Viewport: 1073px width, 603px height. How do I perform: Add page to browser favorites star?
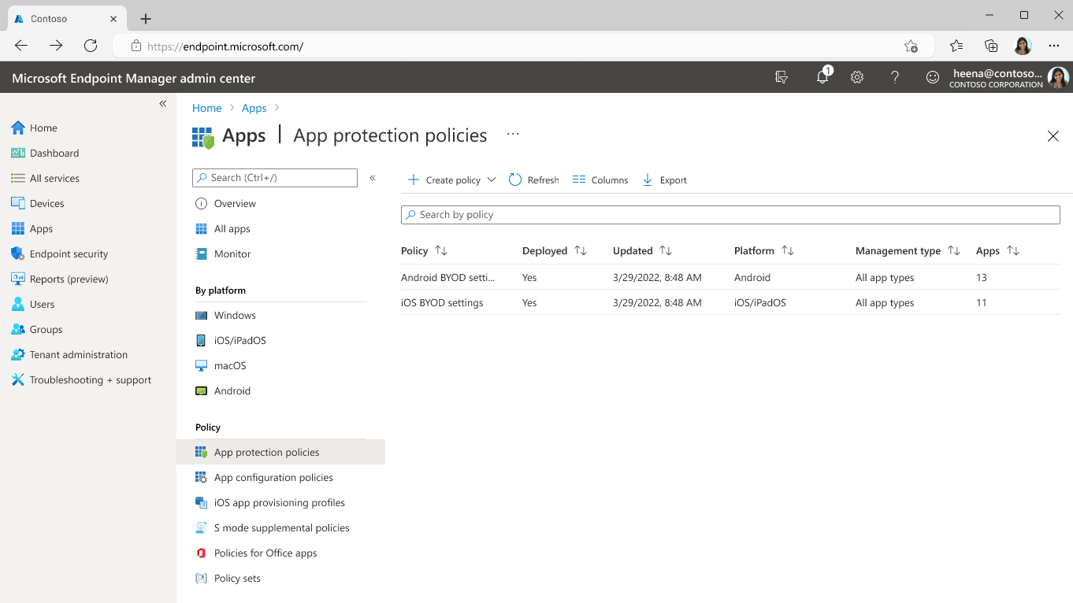pos(911,46)
